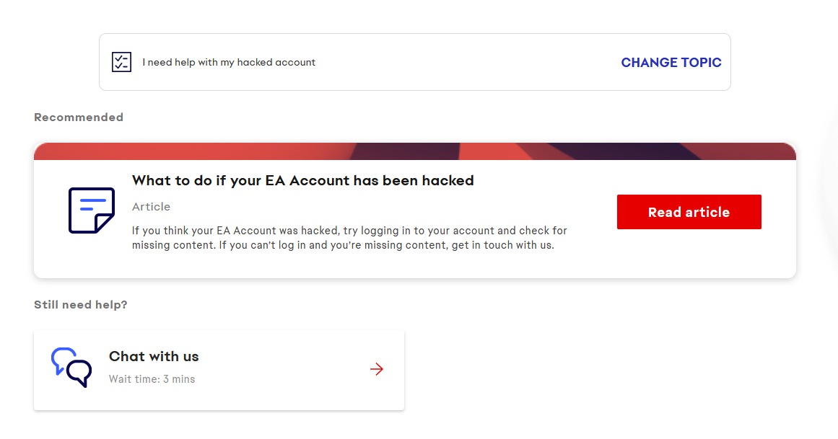The height and width of the screenshot is (439, 838).
Task: Click the article document icon
Action: tap(92, 210)
